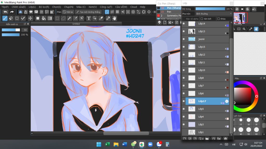
Task: Choose brush size 50 preset
Action: click(249, 130)
